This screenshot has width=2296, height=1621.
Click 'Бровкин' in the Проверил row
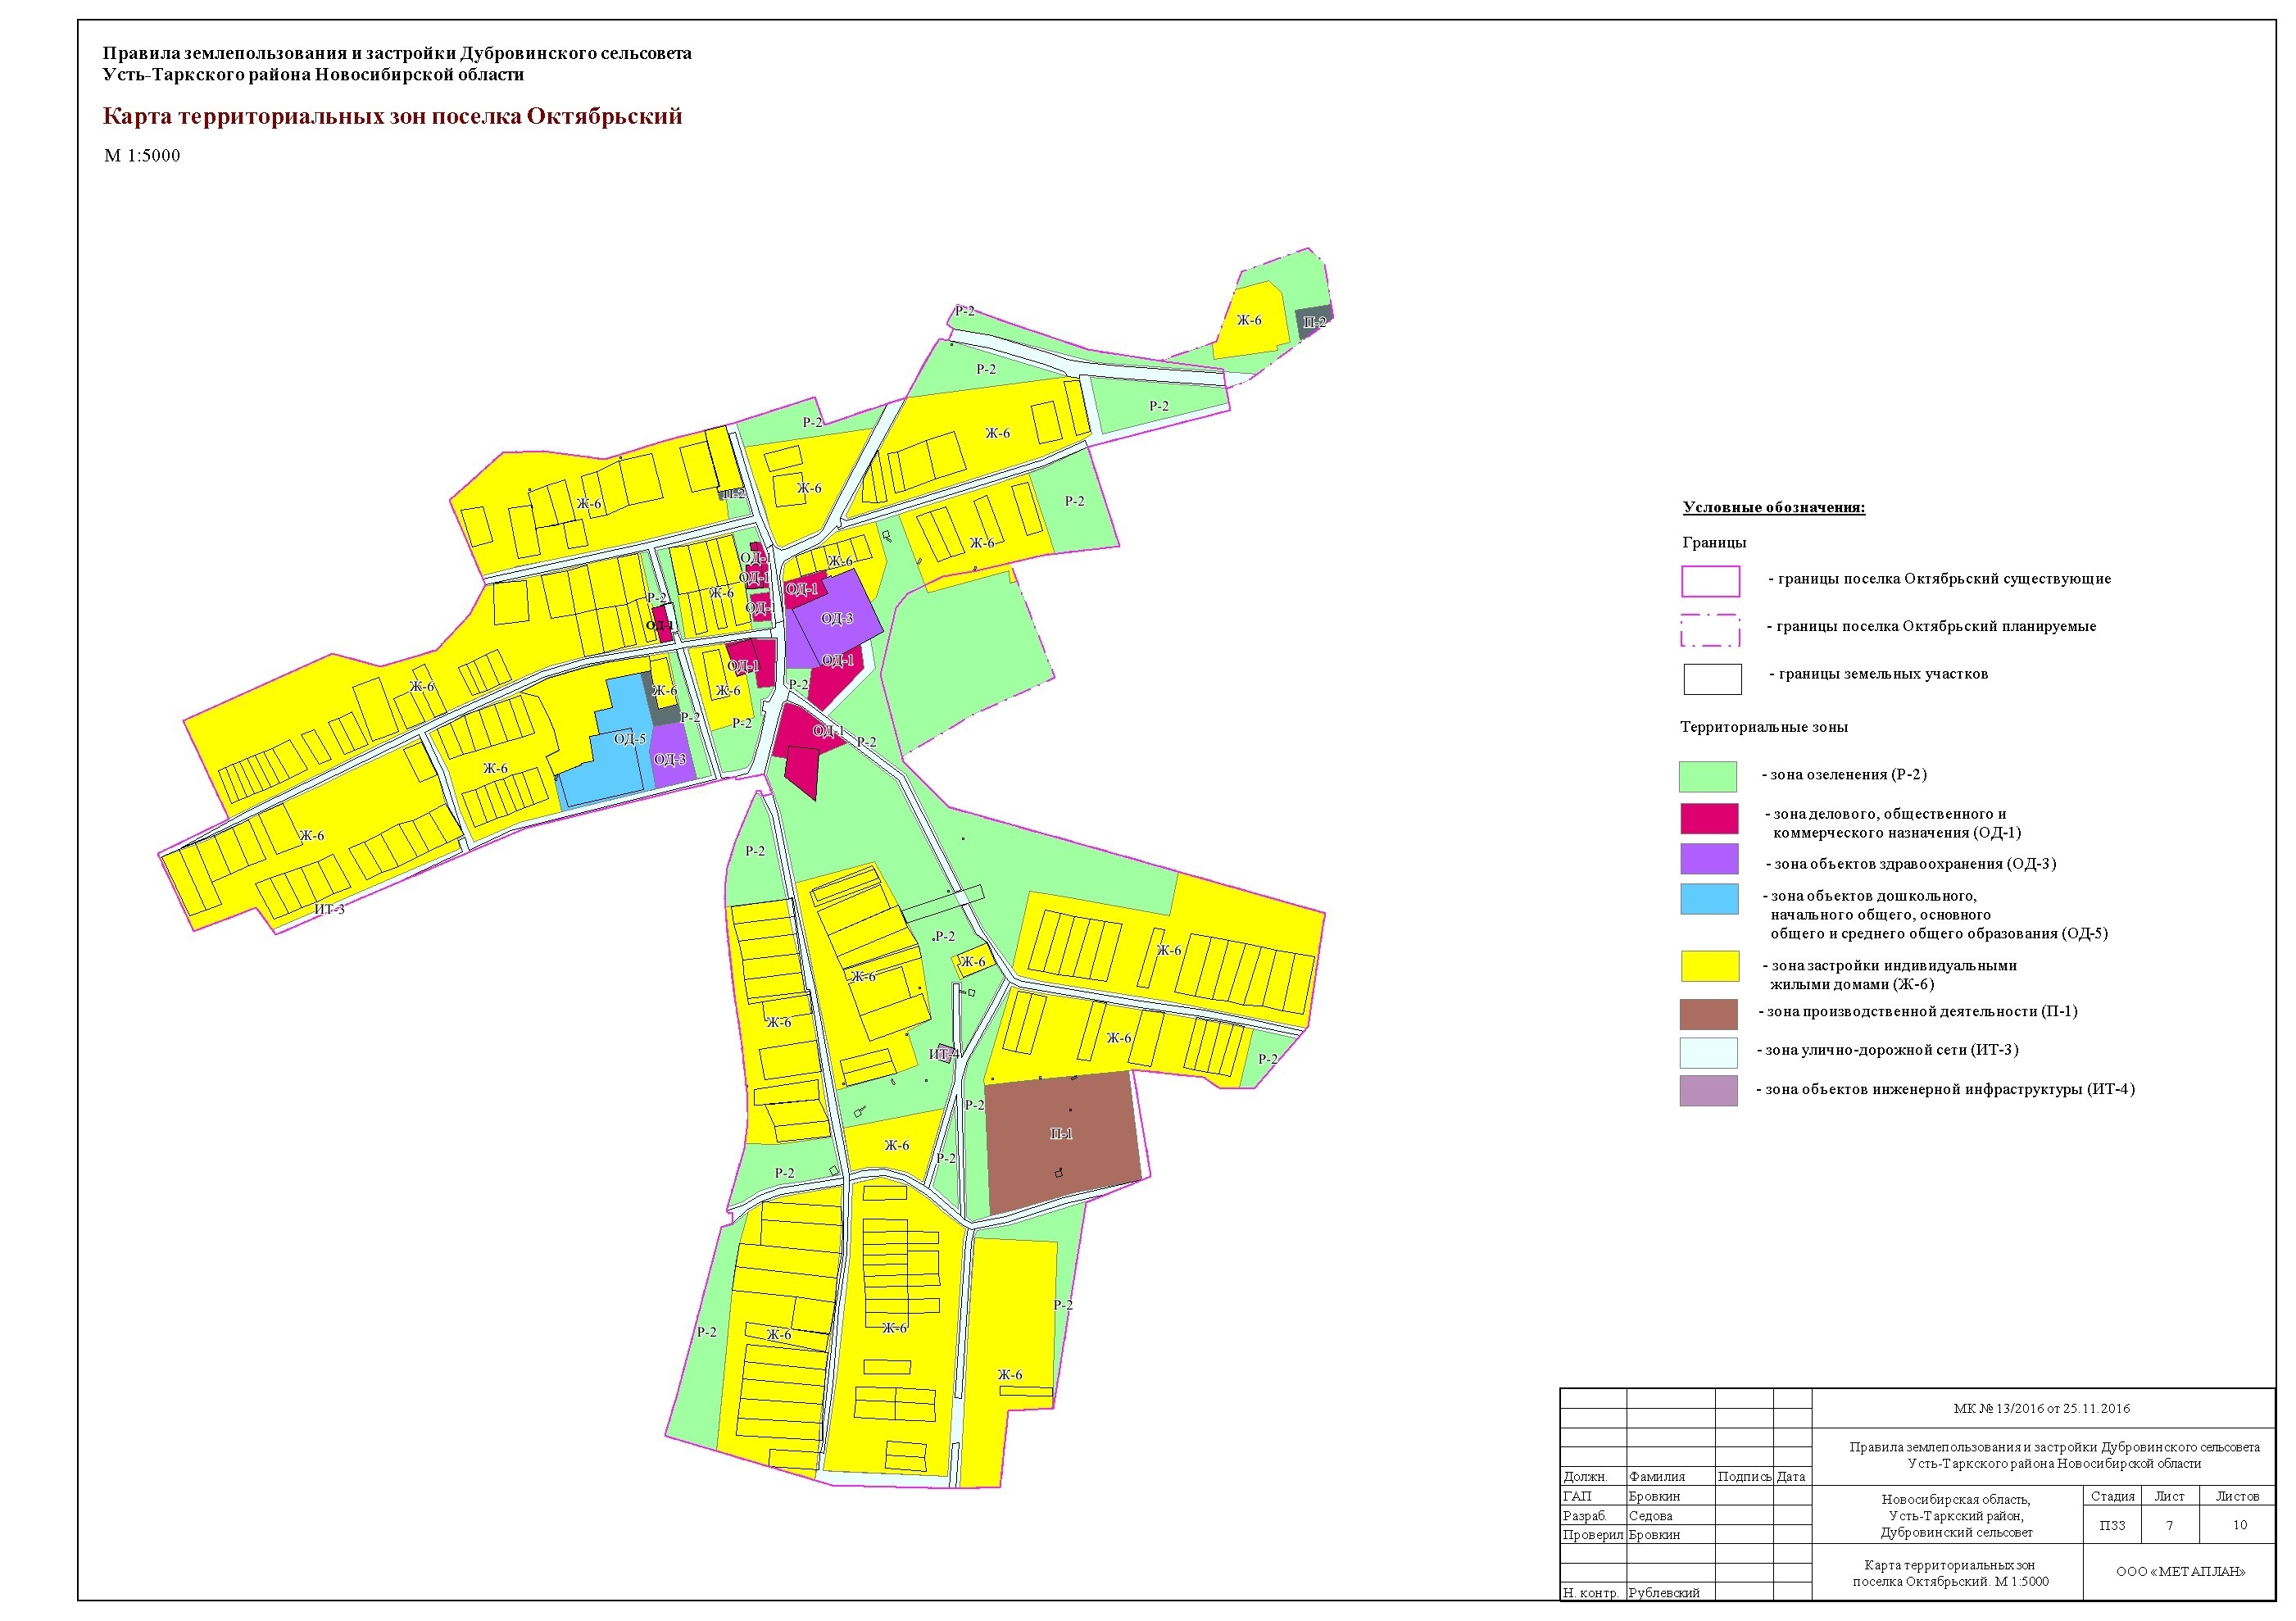[1670, 1535]
